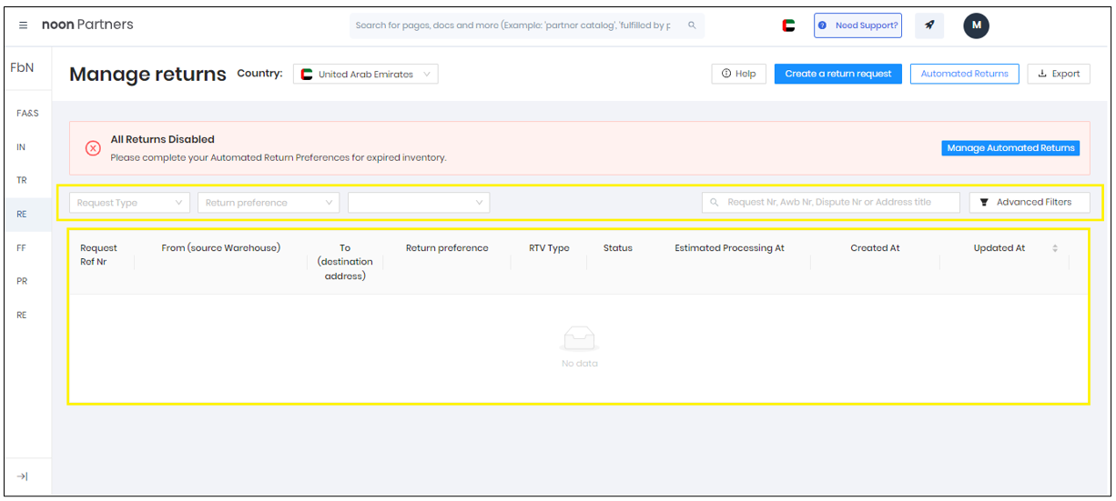Open Automated Returns
The image size is (1116, 501).
click(x=965, y=74)
